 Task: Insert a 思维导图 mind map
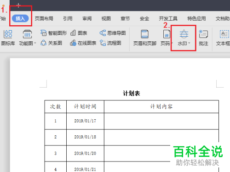113,33
